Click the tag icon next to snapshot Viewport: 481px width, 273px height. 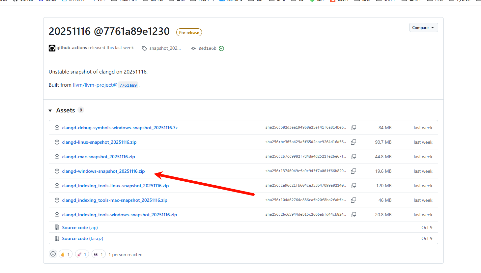pyautogui.click(x=144, y=48)
